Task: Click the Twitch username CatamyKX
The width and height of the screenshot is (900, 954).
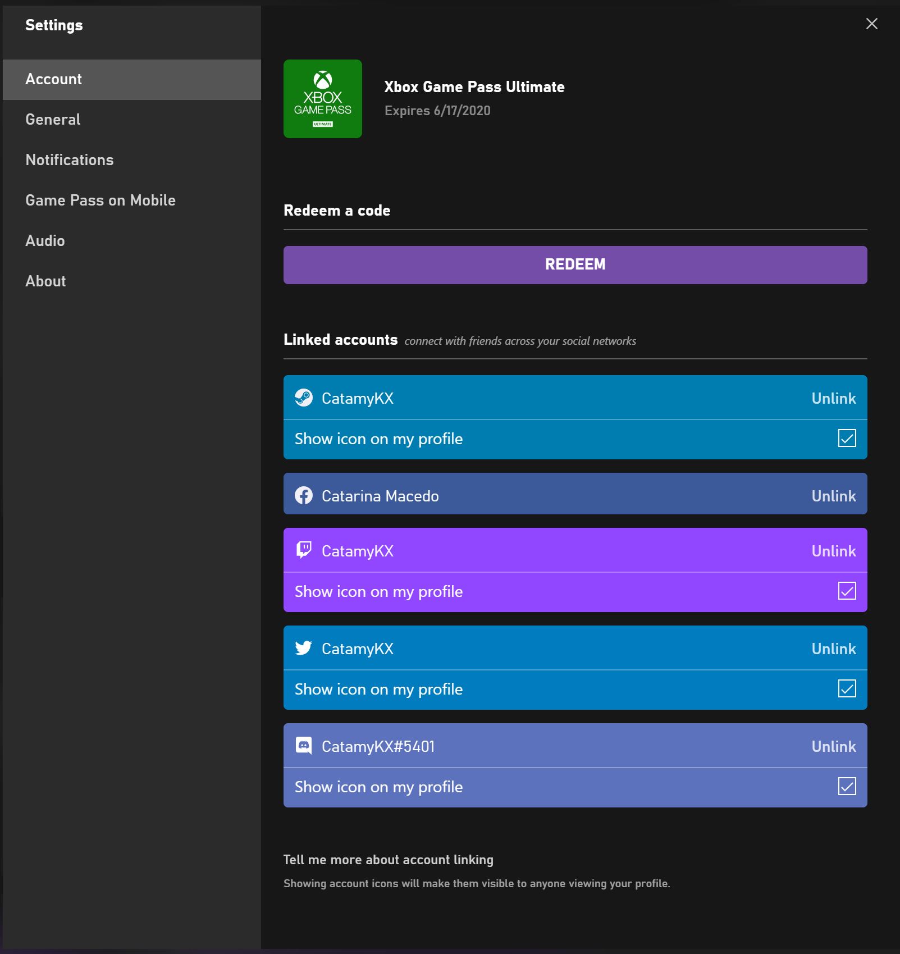Action: tap(358, 551)
